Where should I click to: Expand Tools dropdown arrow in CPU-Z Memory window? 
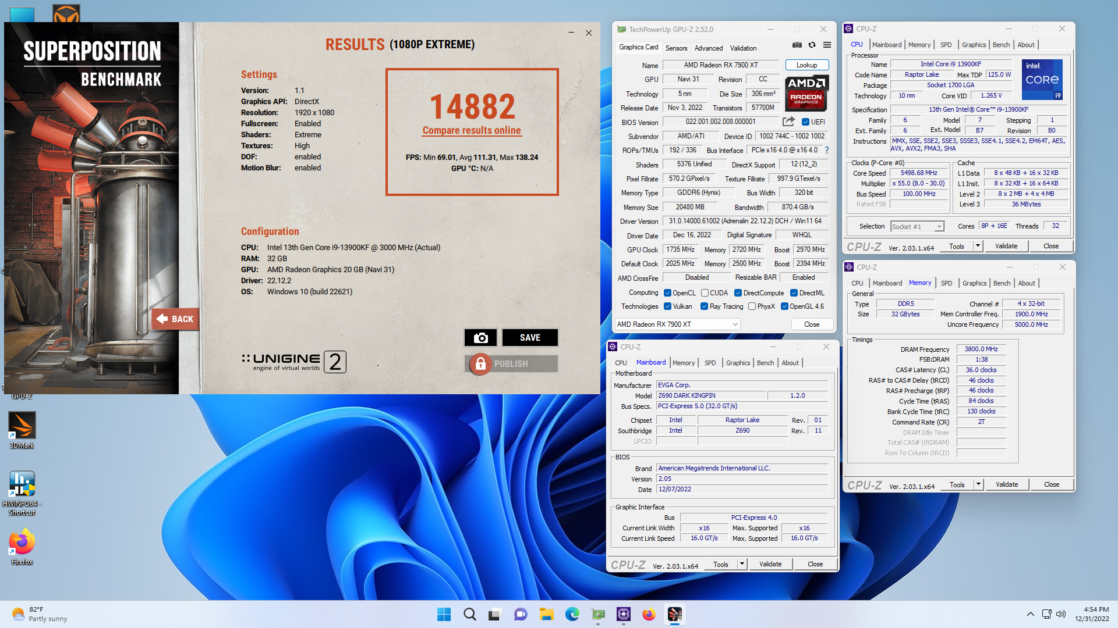(978, 484)
